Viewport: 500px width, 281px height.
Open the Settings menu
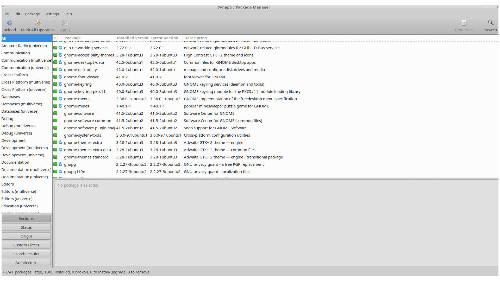[52, 14]
